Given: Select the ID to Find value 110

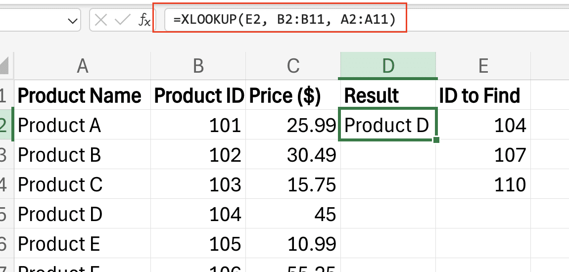Looking at the screenshot, I should 483,184.
